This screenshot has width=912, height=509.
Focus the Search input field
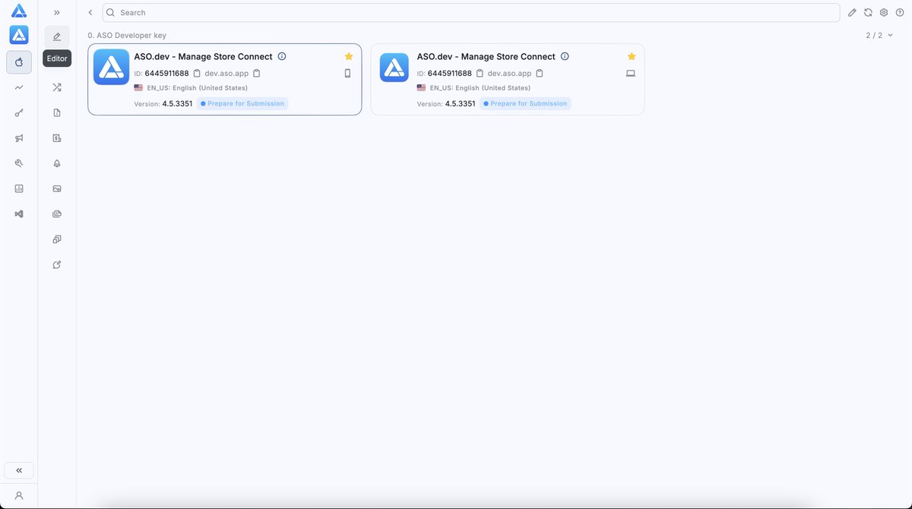point(470,13)
